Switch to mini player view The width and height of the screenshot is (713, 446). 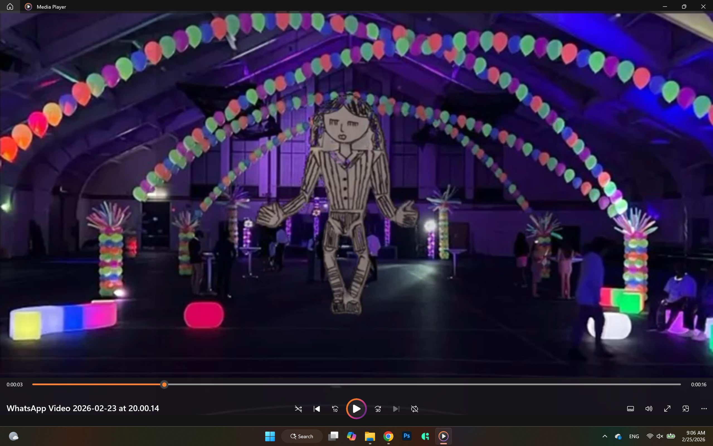(685, 409)
